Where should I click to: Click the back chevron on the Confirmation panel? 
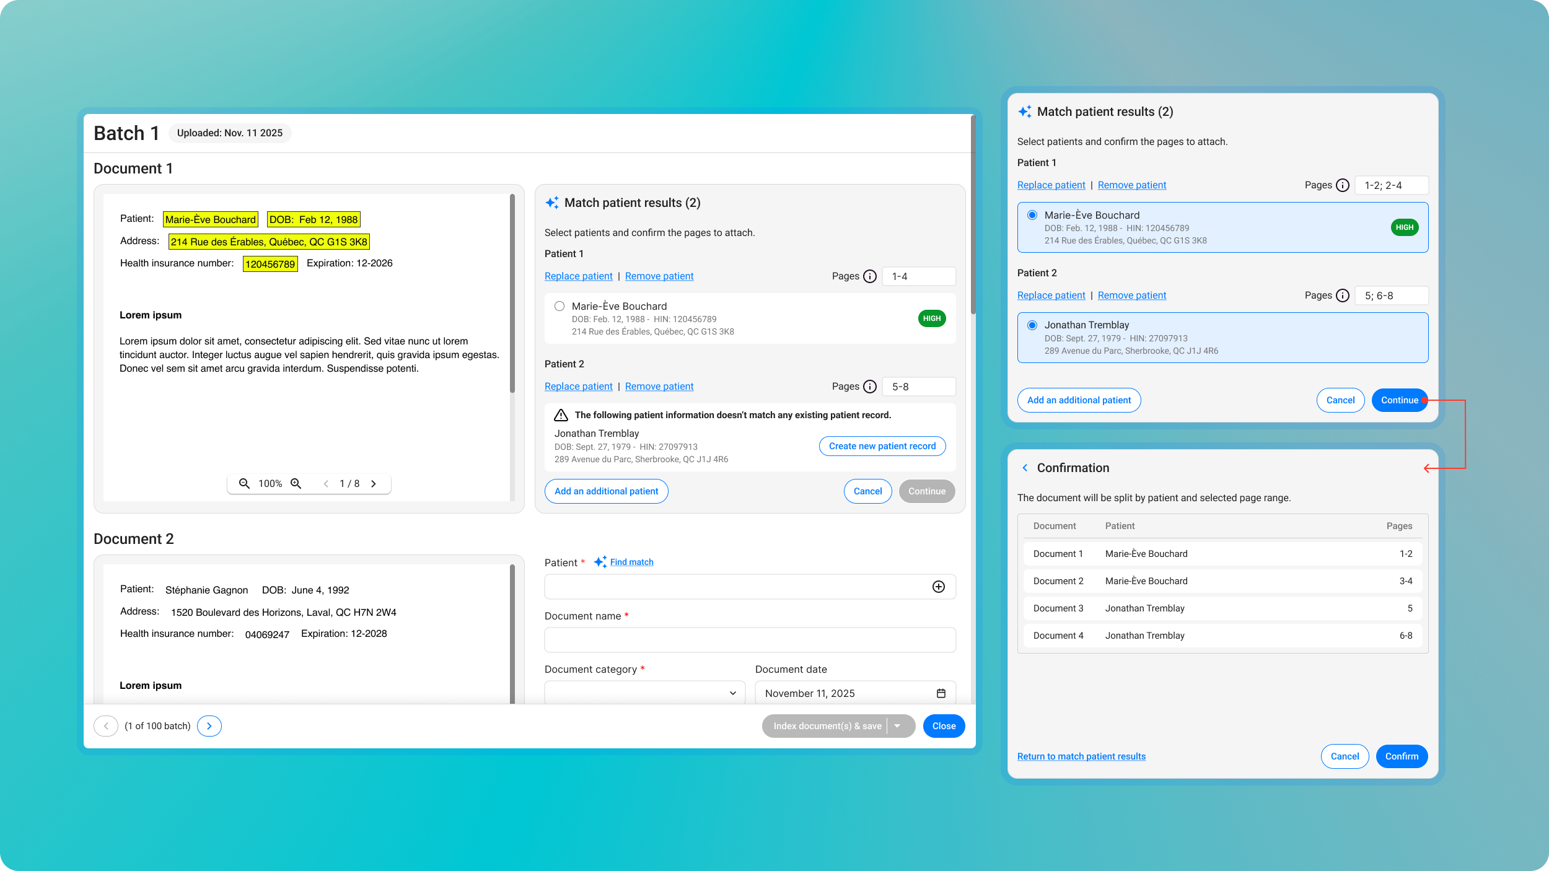(1025, 468)
